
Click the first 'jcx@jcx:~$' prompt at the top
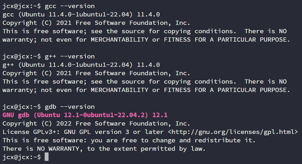point(21,6)
